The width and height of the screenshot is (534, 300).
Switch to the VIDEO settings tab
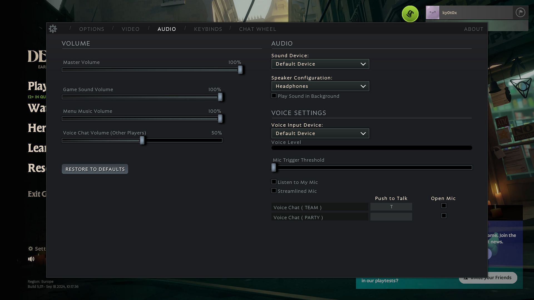click(130, 29)
